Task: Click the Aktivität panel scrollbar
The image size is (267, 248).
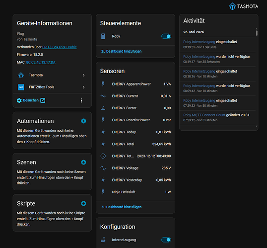Action: coord(257,32)
